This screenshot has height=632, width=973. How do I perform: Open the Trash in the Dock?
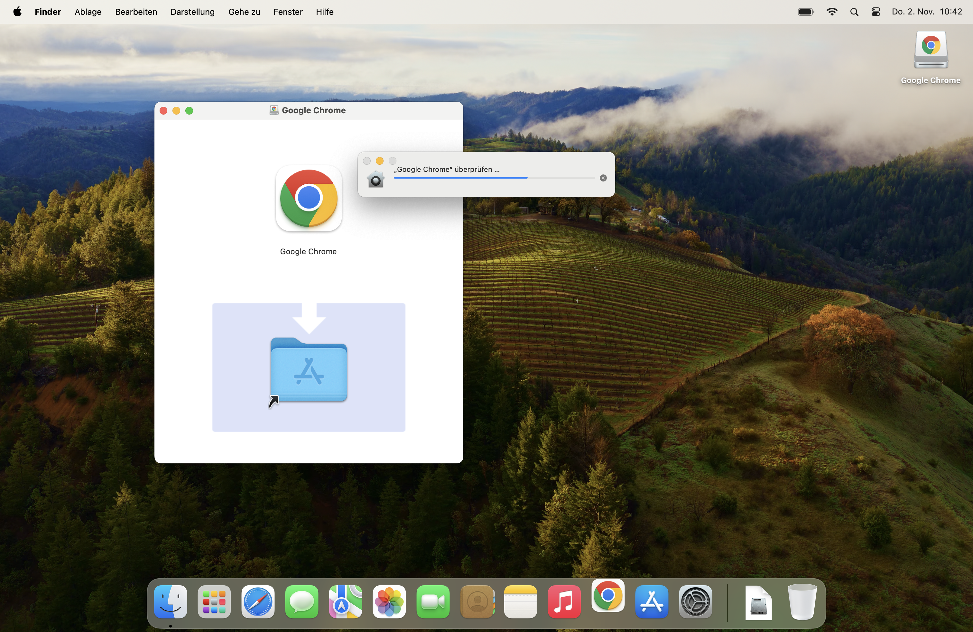click(802, 602)
